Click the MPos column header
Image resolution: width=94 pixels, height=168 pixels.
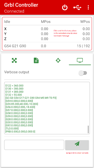click(46, 22)
